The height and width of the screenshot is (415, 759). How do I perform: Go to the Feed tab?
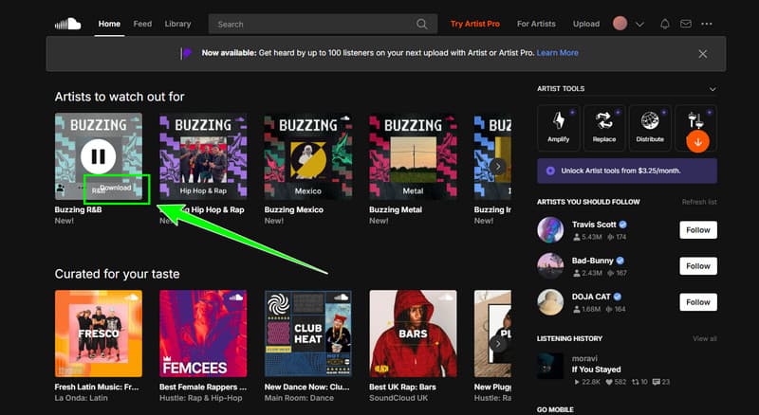click(x=142, y=24)
